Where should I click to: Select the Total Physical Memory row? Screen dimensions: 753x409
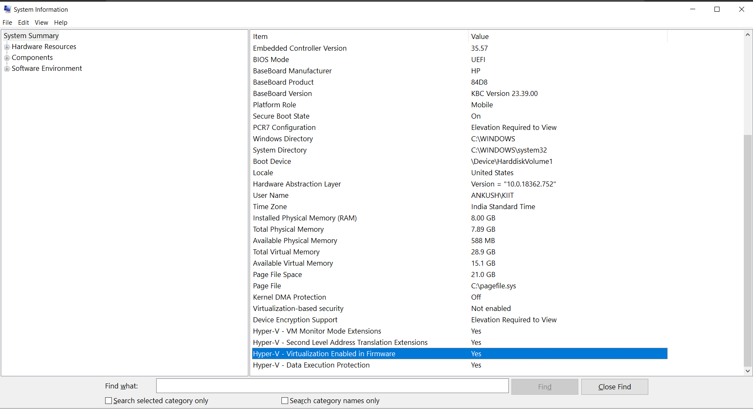(x=459, y=229)
